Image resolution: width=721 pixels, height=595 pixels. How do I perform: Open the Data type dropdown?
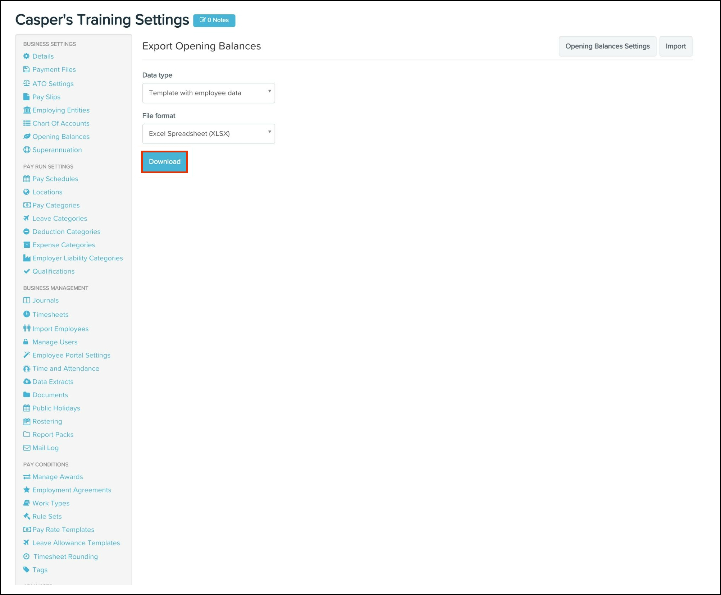coord(208,93)
